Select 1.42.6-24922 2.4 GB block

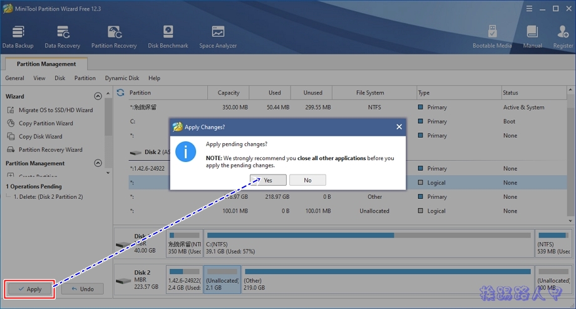click(x=185, y=280)
